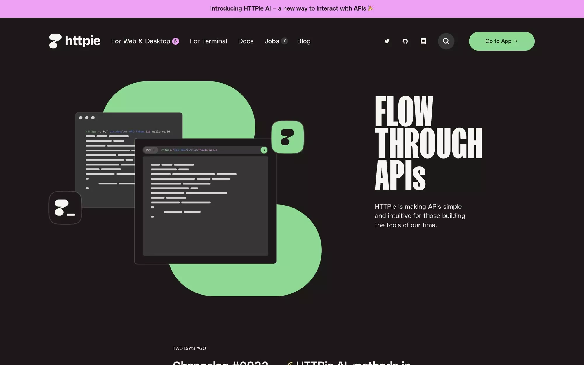Screen dimensions: 584x365
Task: Click the HTTPie logo in the header
Action: 75,41
